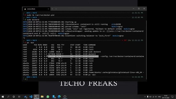
Task: Open Task View
Action: pyautogui.click(x=19, y=97)
